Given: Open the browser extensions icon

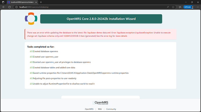Looking at the screenshot, I should pos(180,7).
